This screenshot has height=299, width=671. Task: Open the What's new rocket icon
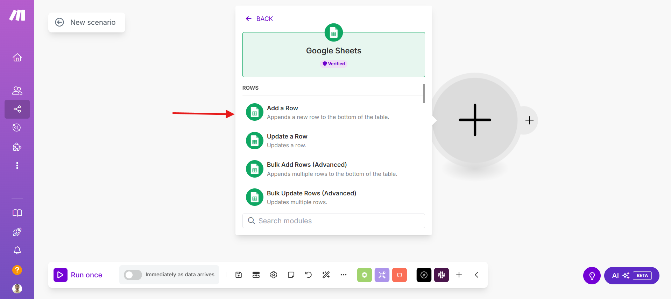17,232
